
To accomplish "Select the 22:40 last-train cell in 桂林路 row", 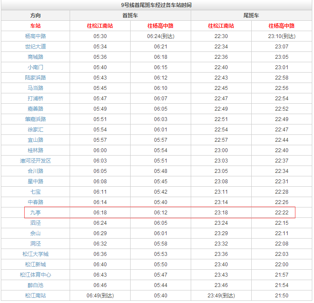I will click(282, 150).
